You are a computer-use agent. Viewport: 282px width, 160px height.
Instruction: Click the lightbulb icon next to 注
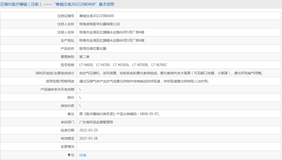pos(69,155)
